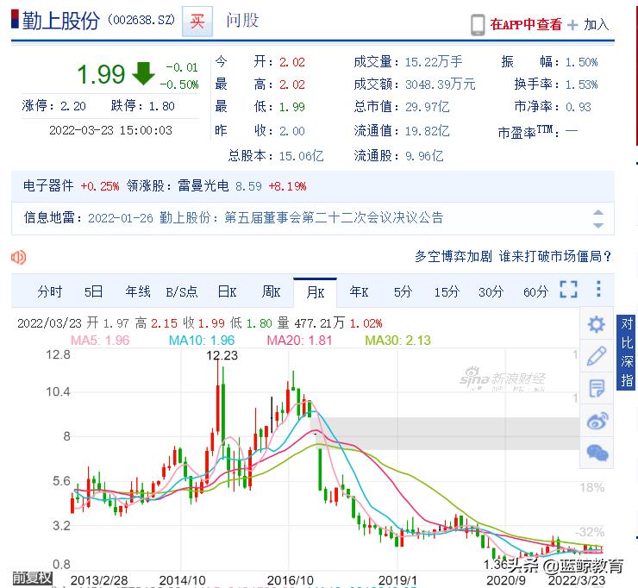Click the 2019/1 date on chart axis
Viewport: 638px width, 588px height.
click(397, 580)
